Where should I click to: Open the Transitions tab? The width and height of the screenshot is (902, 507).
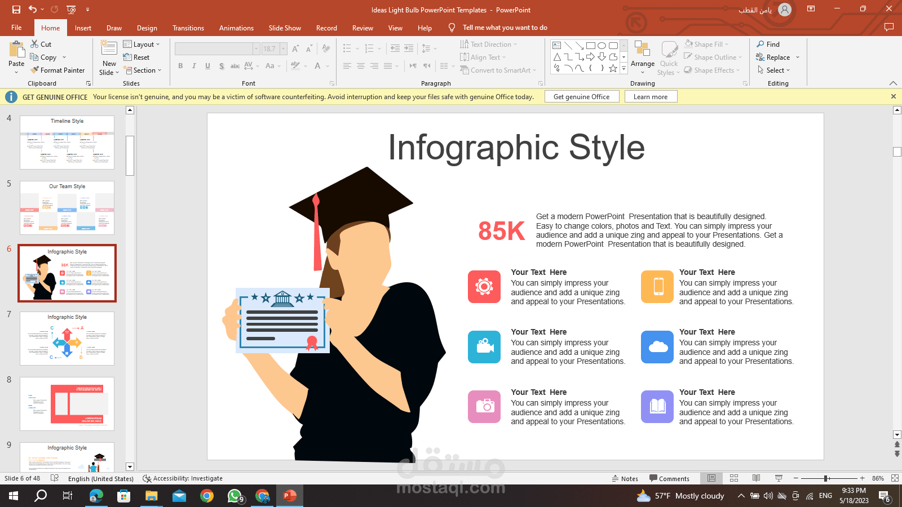click(188, 28)
